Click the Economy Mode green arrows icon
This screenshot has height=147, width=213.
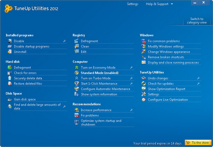point(76,67)
